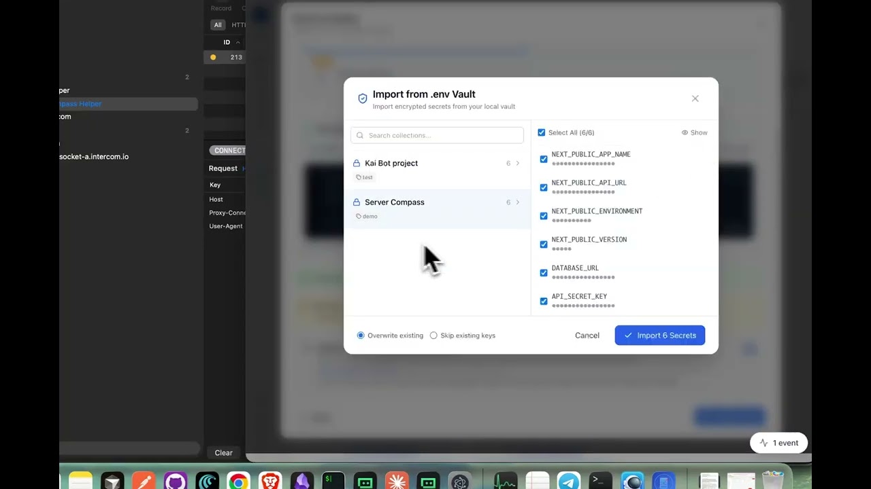871x489 pixels.
Task: Select the All filter tab in background window
Action: [218, 25]
